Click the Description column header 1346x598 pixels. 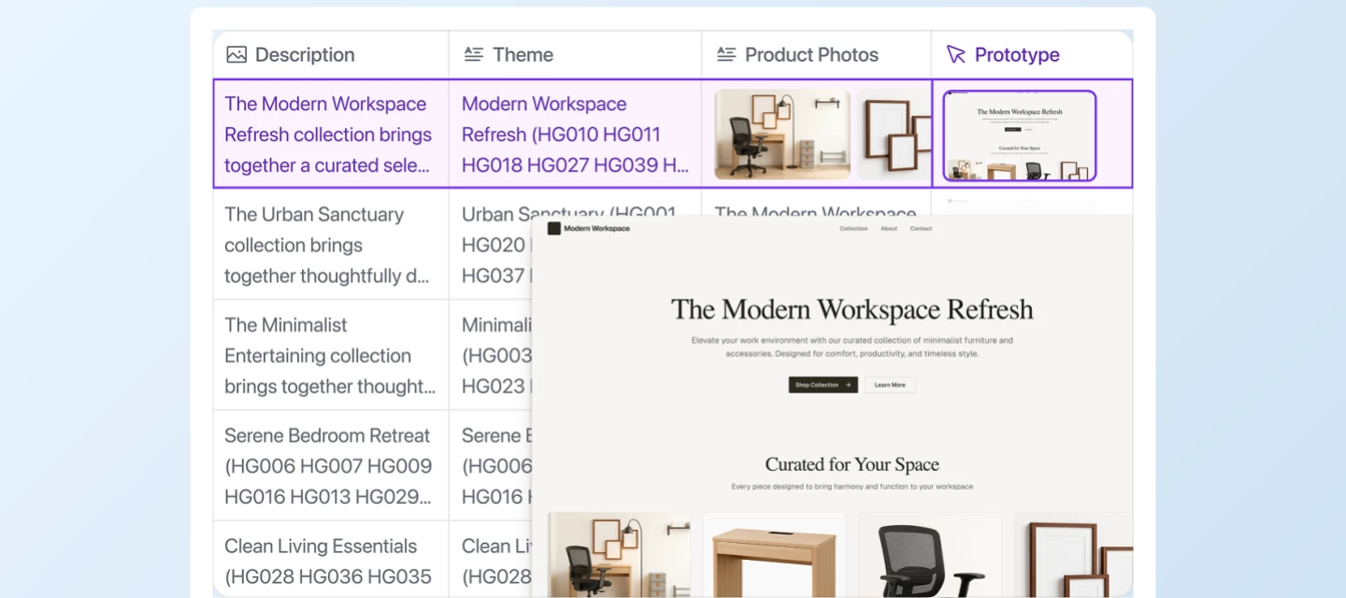point(331,55)
